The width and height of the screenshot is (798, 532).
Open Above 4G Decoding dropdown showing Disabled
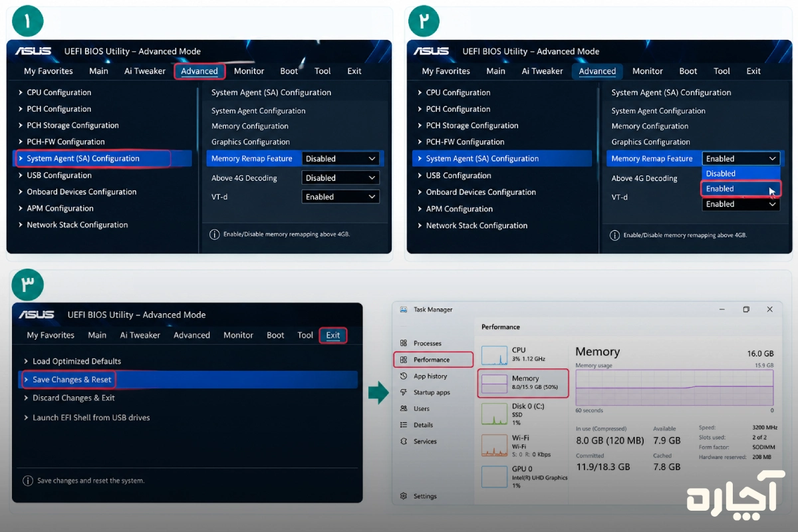[340, 178]
